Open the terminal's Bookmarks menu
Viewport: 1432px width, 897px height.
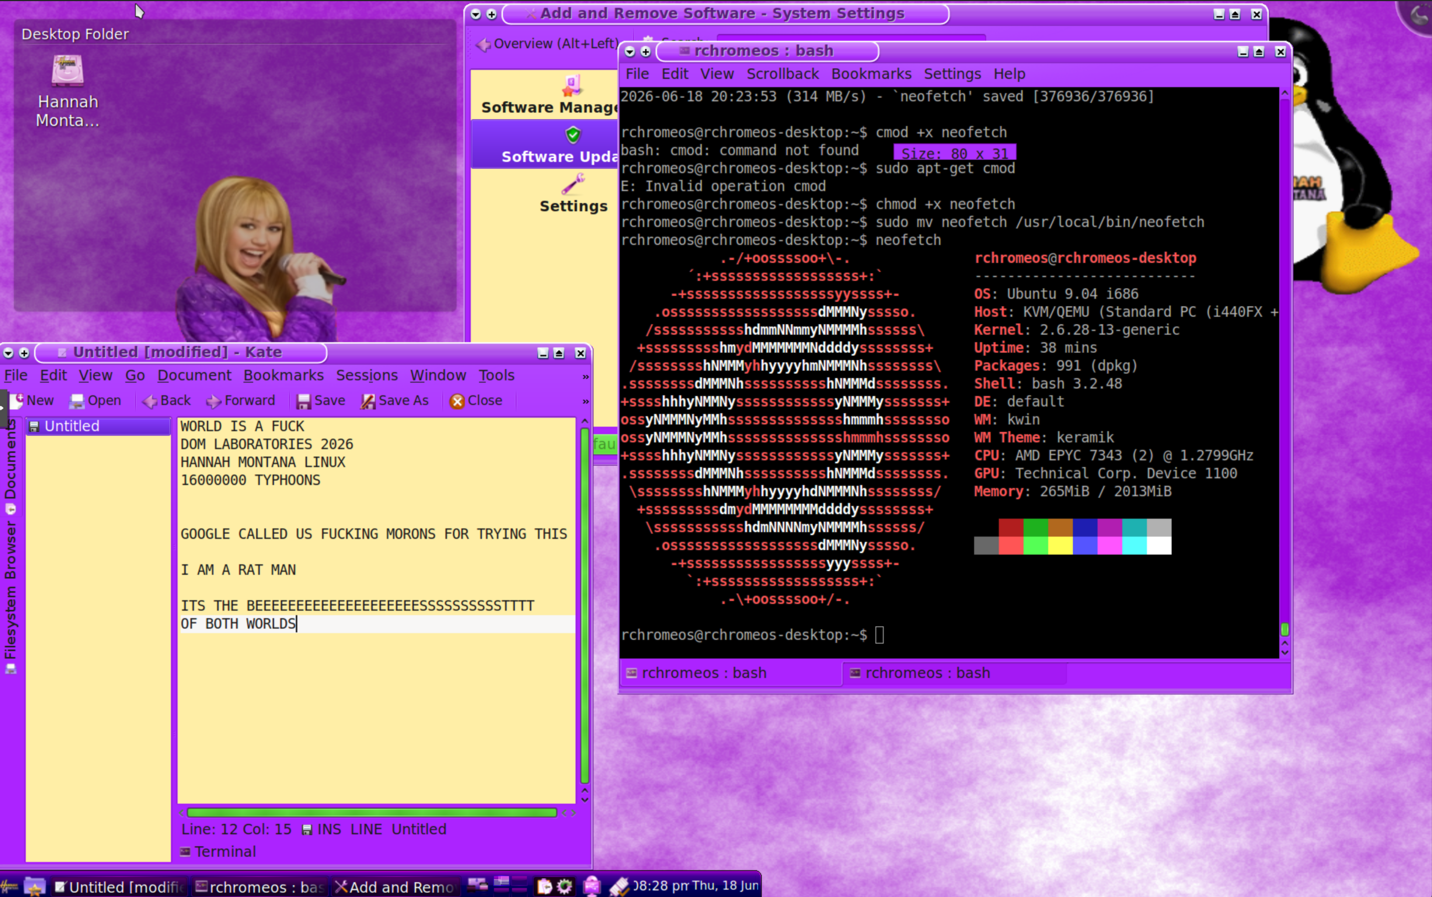click(871, 74)
